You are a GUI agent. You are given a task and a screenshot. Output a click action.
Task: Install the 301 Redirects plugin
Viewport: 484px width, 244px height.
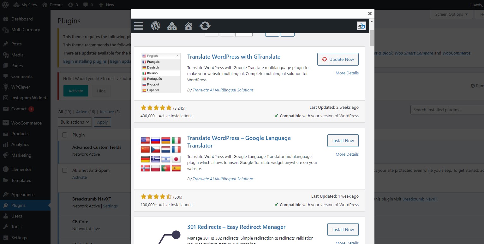343,229
